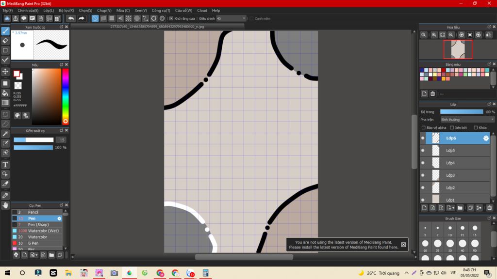Check the Bảo vệ alpha option
This screenshot has width=497, height=279.
[x=423, y=127]
